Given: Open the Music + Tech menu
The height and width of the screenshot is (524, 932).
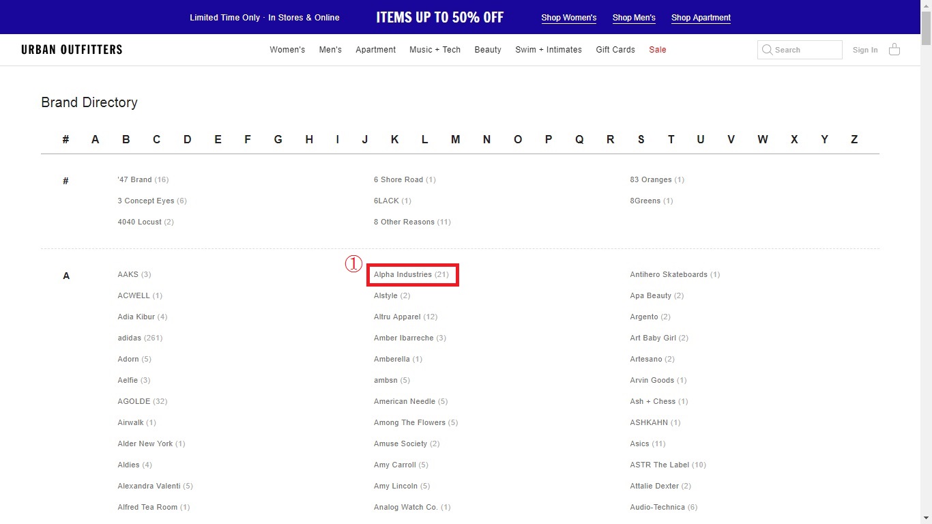Looking at the screenshot, I should [x=435, y=50].
